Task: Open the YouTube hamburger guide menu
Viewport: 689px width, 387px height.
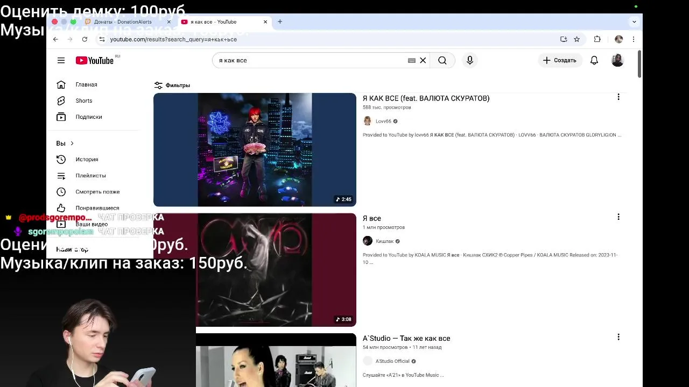Action: point(61,60)
